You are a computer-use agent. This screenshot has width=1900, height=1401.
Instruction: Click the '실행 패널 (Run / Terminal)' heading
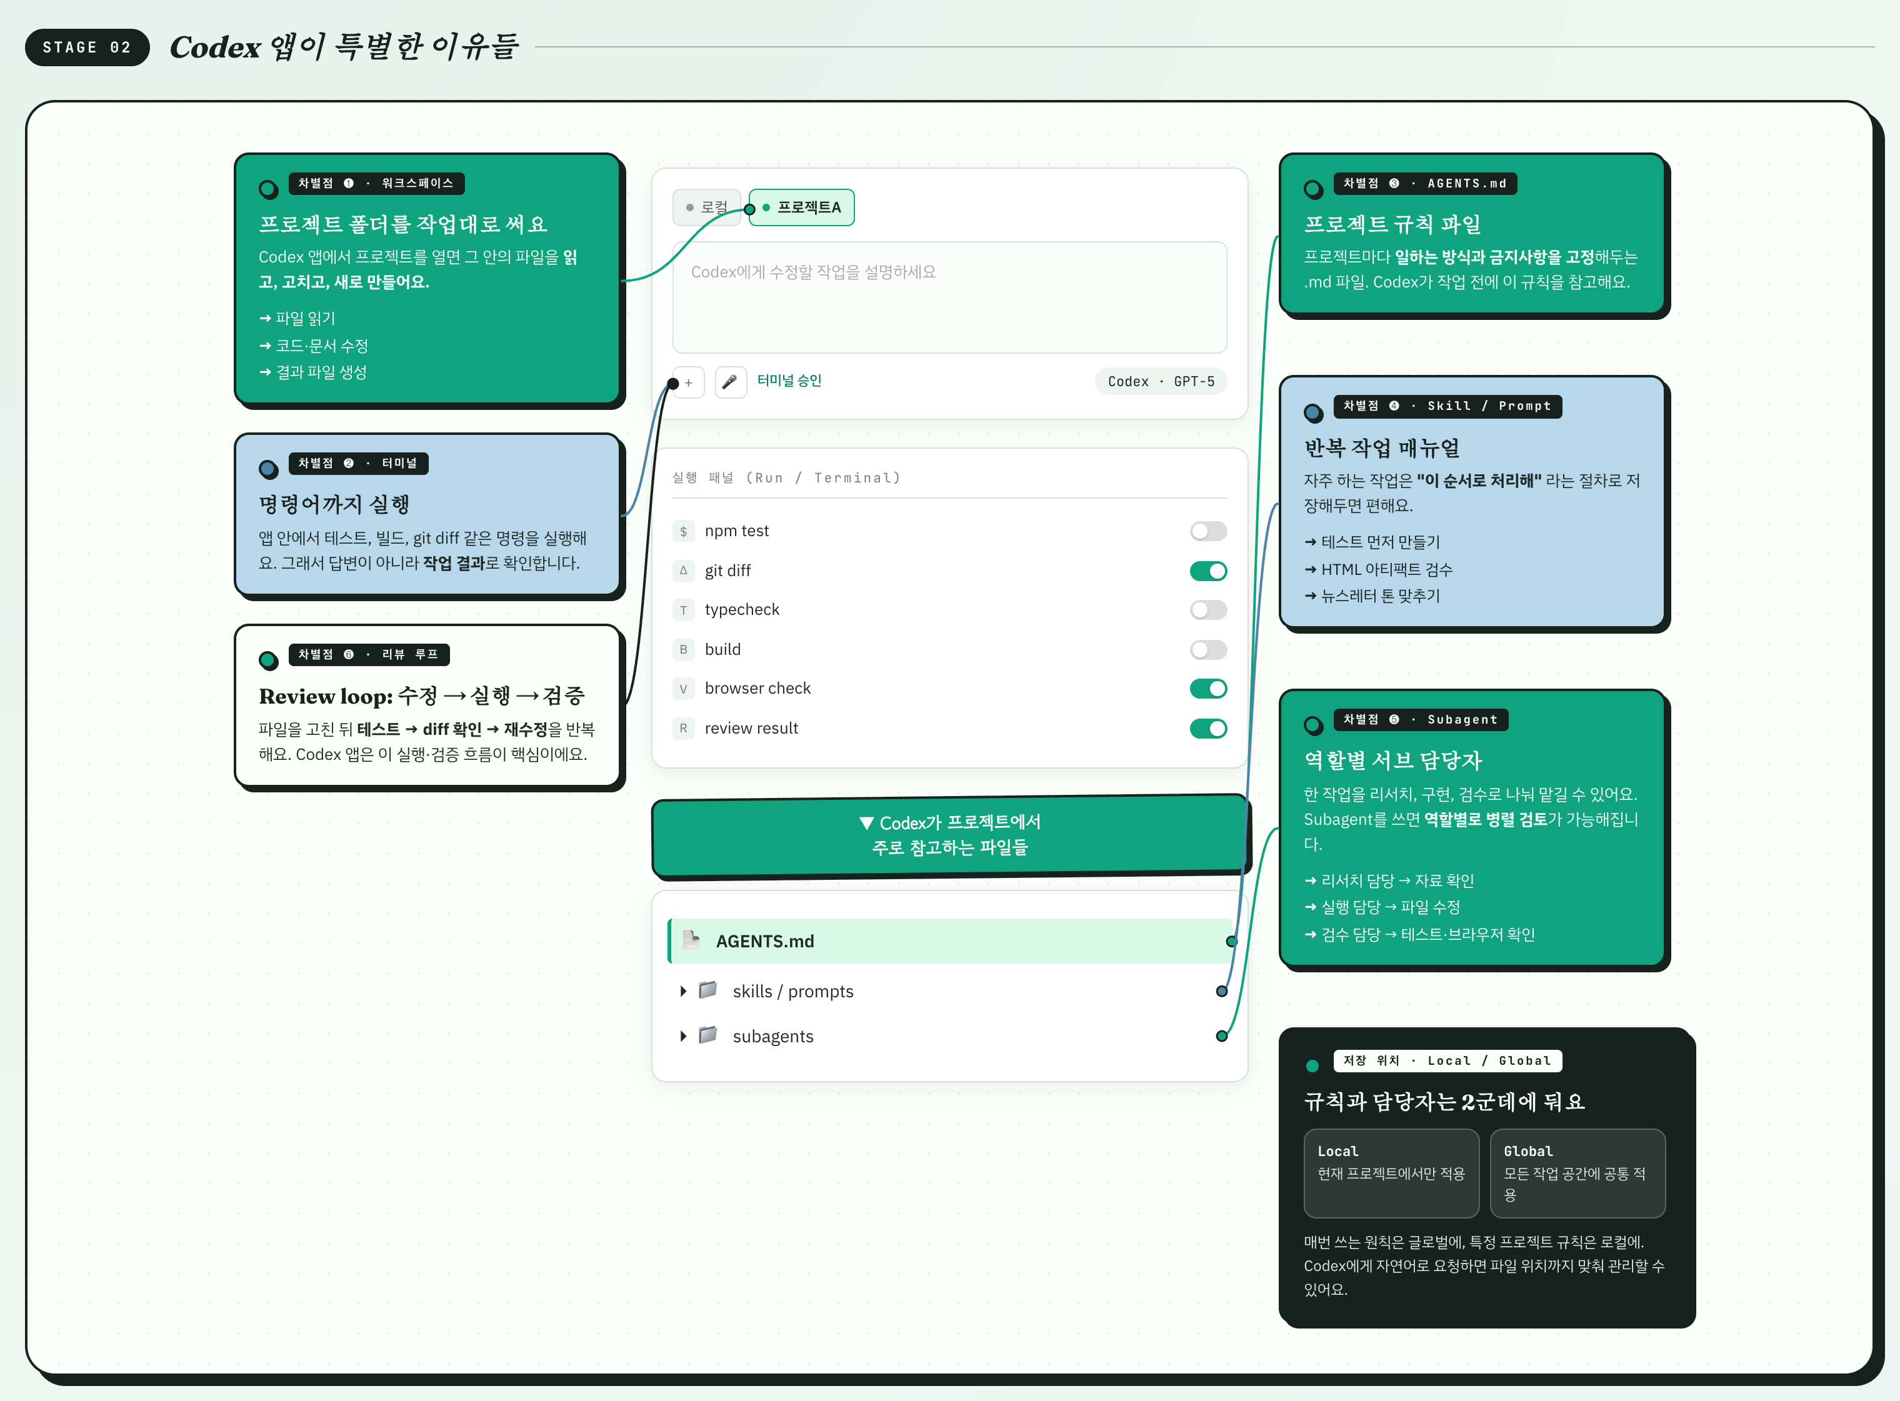tap(786, 478)
